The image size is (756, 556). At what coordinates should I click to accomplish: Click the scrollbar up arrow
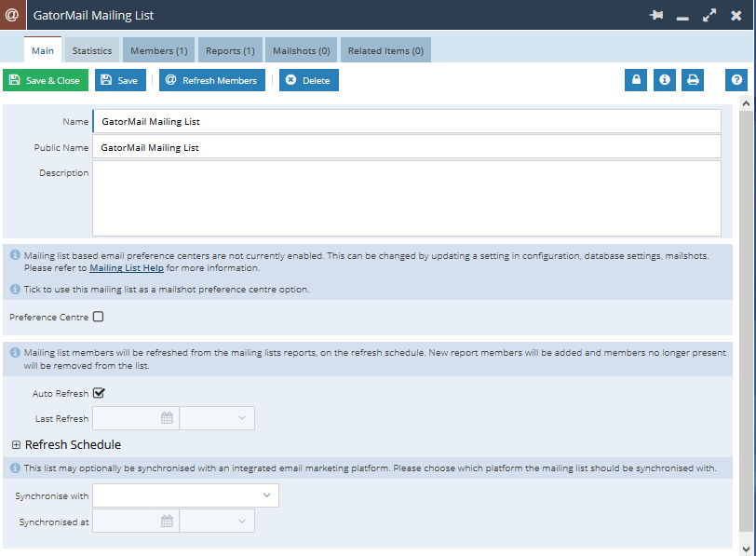pos(746,102)
